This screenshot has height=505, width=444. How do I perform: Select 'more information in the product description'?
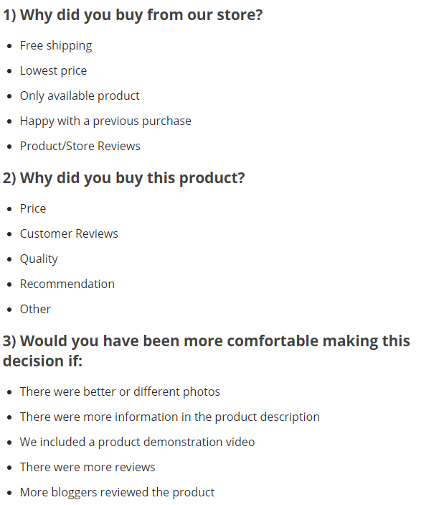click(170, 417)
